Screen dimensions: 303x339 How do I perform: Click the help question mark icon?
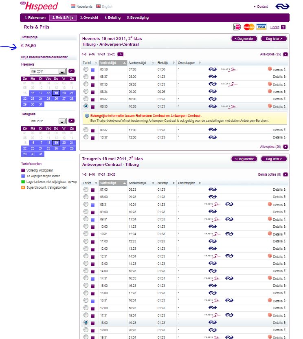tap(283, 27)
